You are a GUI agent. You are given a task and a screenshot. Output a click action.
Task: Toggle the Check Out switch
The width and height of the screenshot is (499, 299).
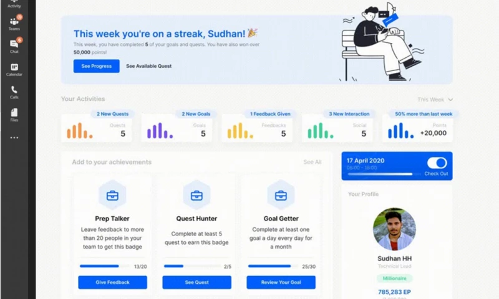click(437, 163)
